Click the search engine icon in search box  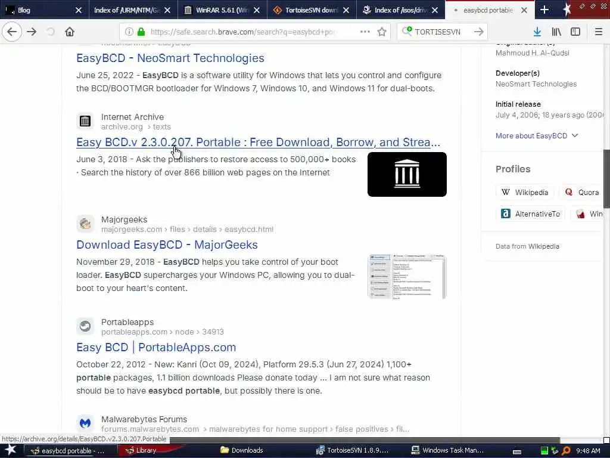point(407,31)
